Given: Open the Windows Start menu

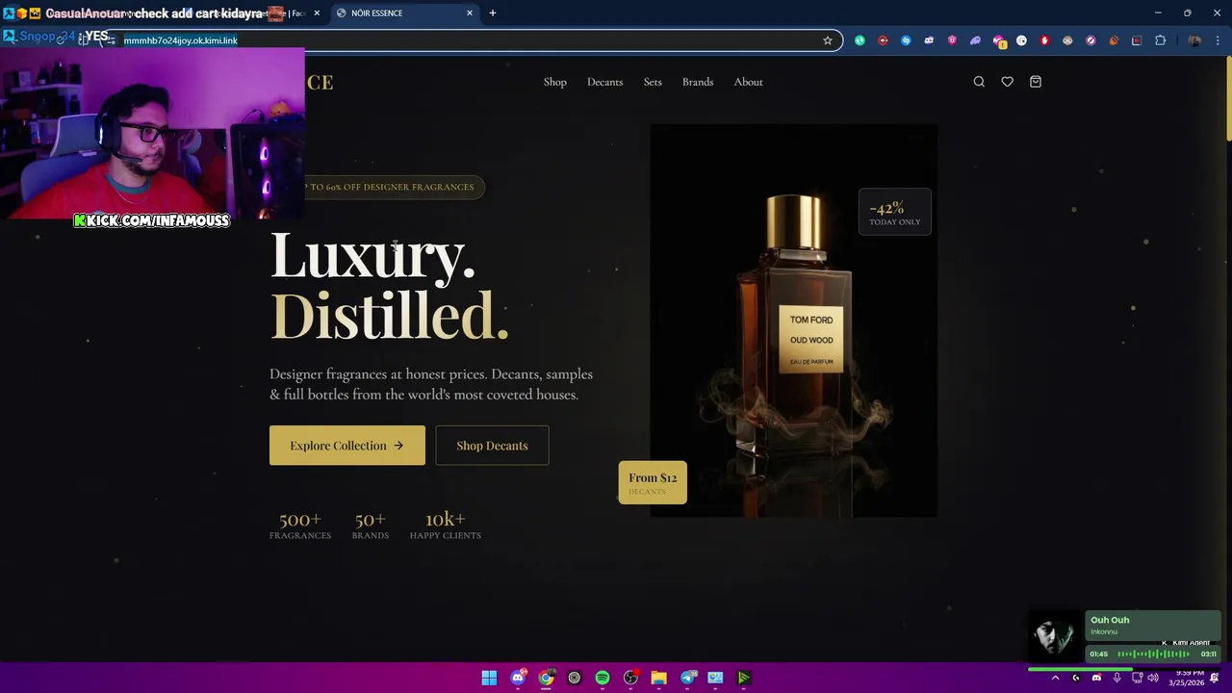Looking at the screenshot, I should [489, 678].
